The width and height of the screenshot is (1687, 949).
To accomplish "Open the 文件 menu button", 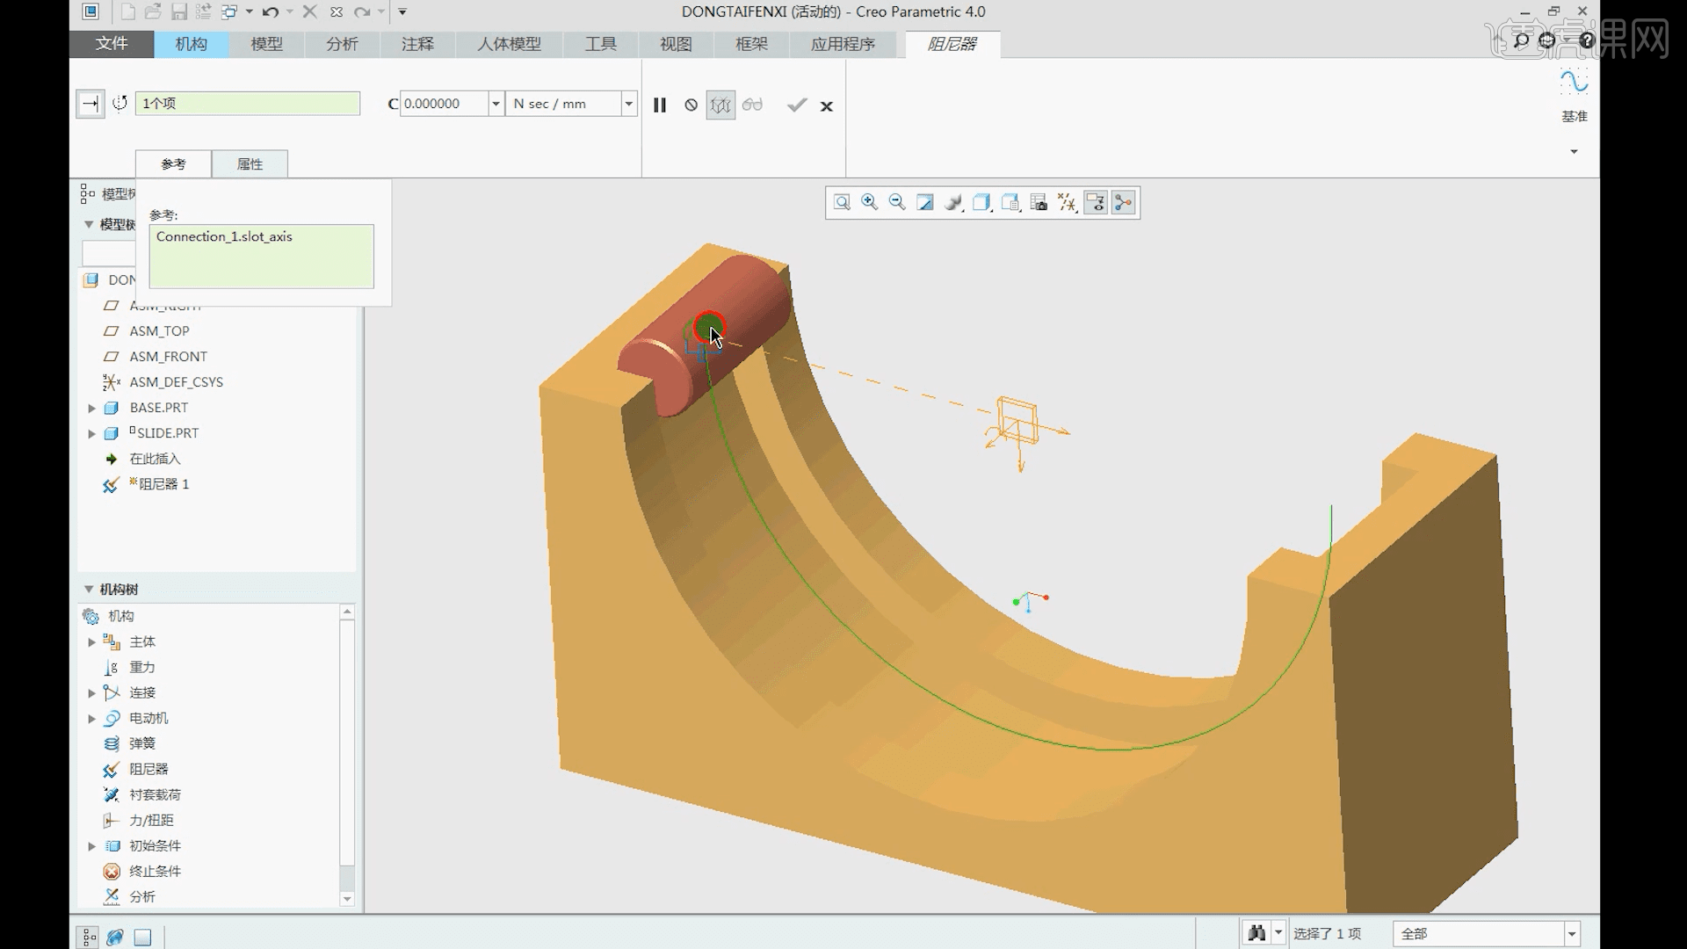I will (112, 44).
